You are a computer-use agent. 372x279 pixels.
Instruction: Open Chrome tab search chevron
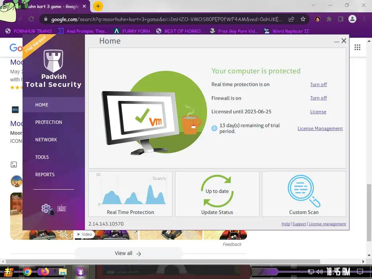point(314,5)
